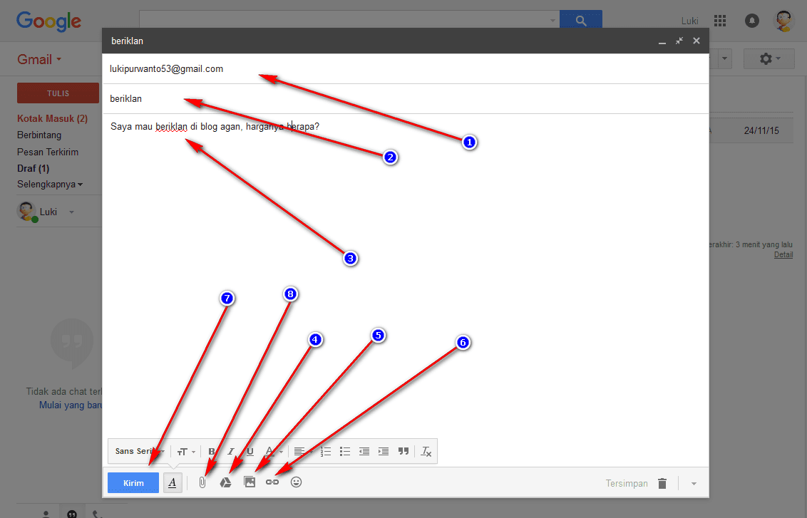Viewport: 807px width, 518px height.
Task: Toggle underline formatting
Action: [250, 452]
